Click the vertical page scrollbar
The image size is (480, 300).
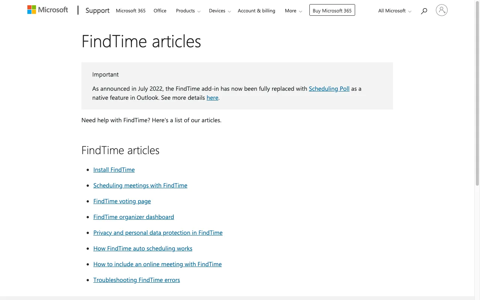pos(477,94)
